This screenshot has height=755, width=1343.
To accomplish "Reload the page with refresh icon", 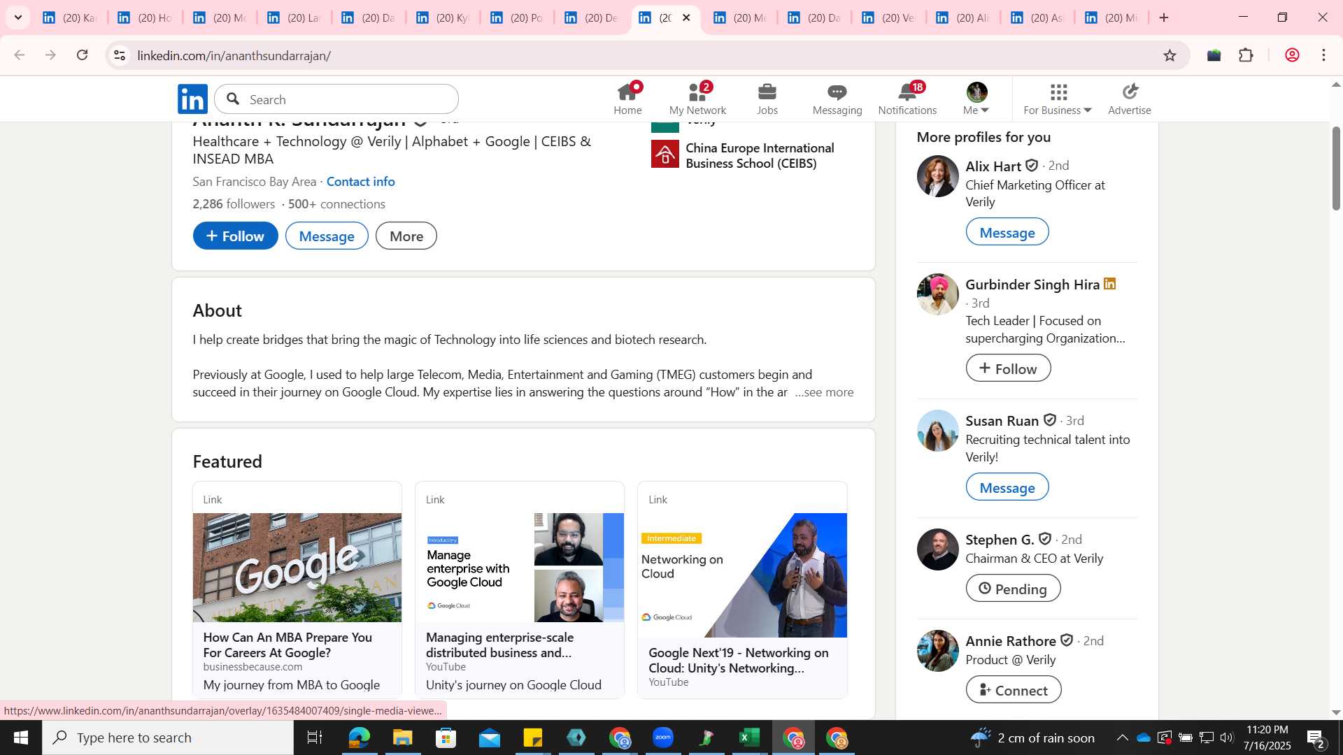I will pyautogui.click(x=83, y=55).
